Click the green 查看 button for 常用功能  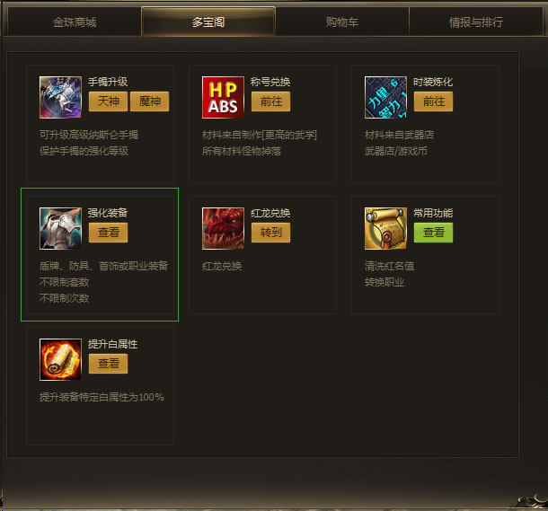433,233
